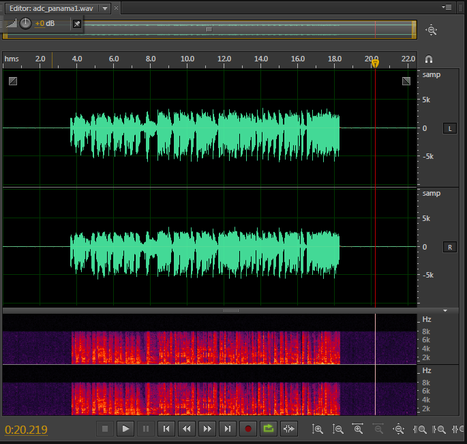Viewport: 467px width, 444px height.
Task: Open the adc_panama1.wav file dropdown arrow
Action: (x=104, y=8)
